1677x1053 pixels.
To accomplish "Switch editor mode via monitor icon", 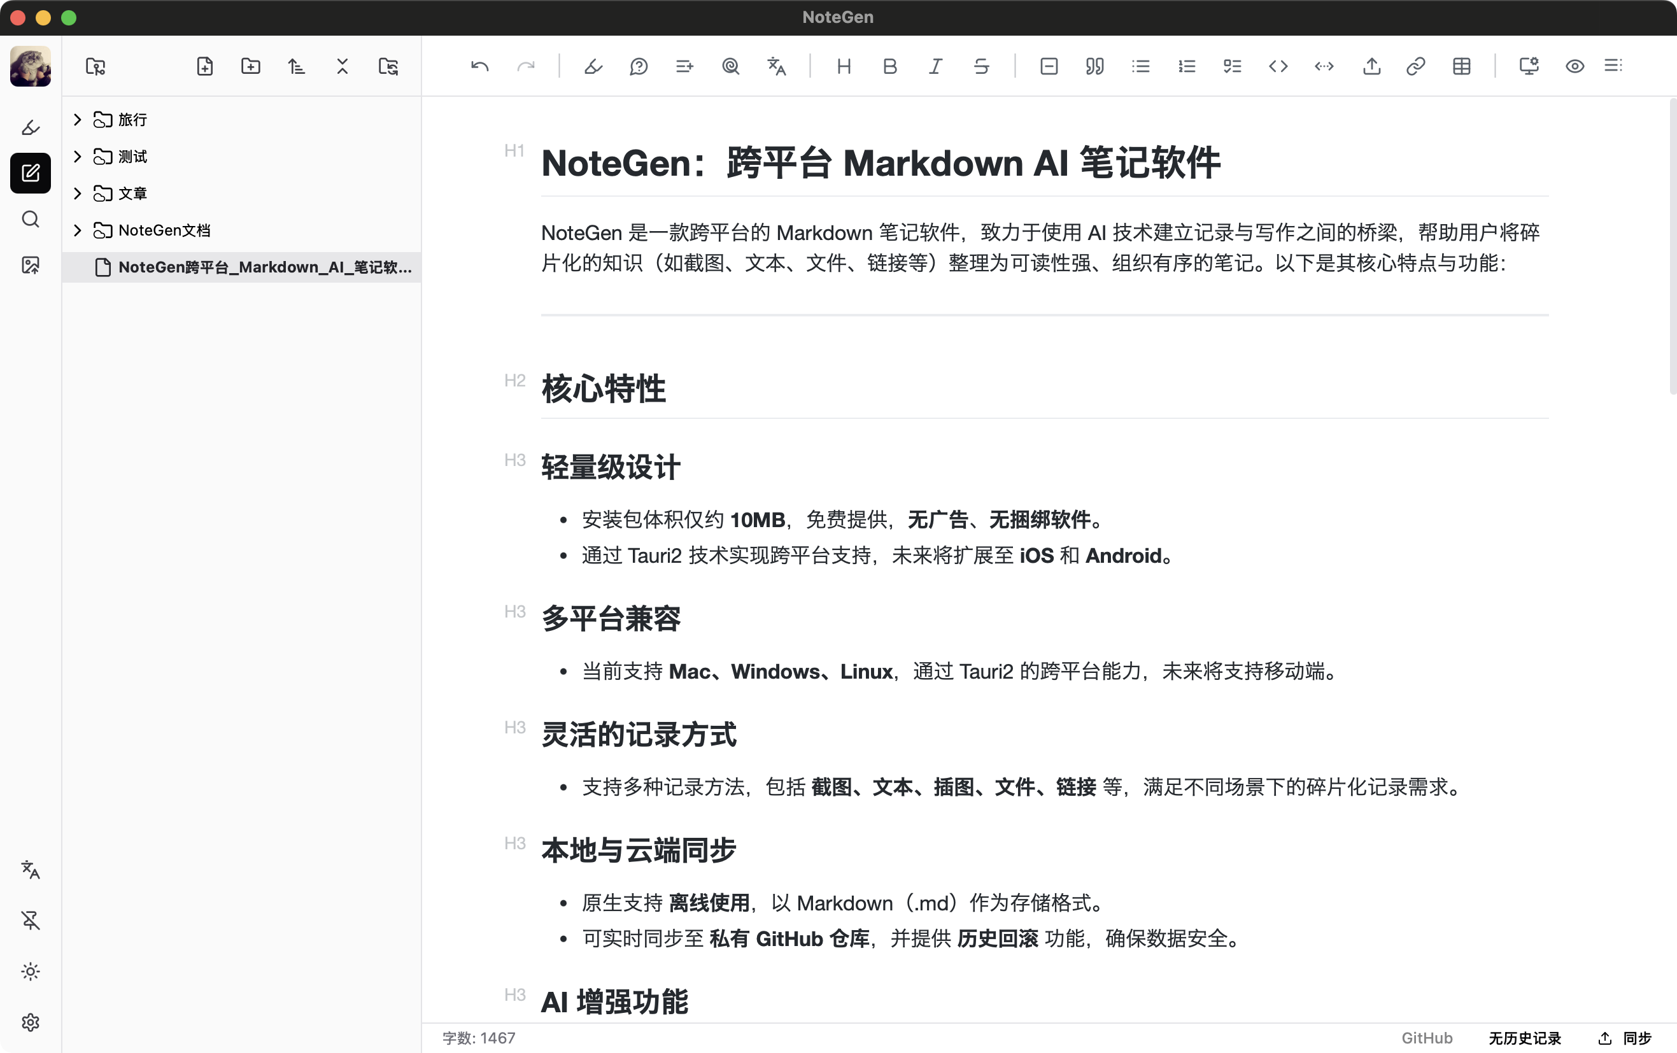I will (x=1529, y=66).
